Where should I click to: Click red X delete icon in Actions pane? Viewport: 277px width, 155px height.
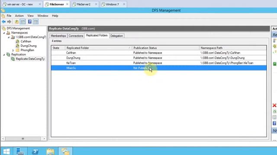point(274,105)
